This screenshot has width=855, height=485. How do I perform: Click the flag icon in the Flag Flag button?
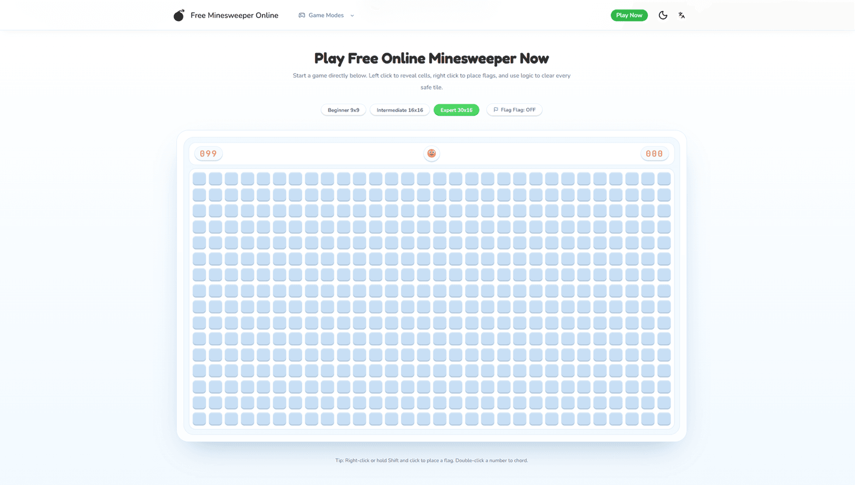coord(495,110)
